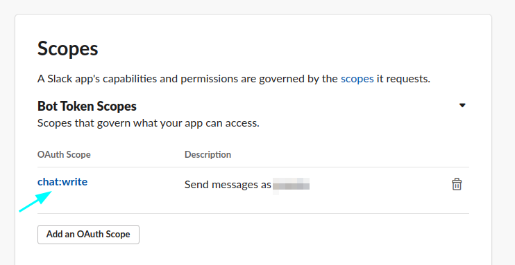Click the Bot Token Scopes heading

point(87,106)
